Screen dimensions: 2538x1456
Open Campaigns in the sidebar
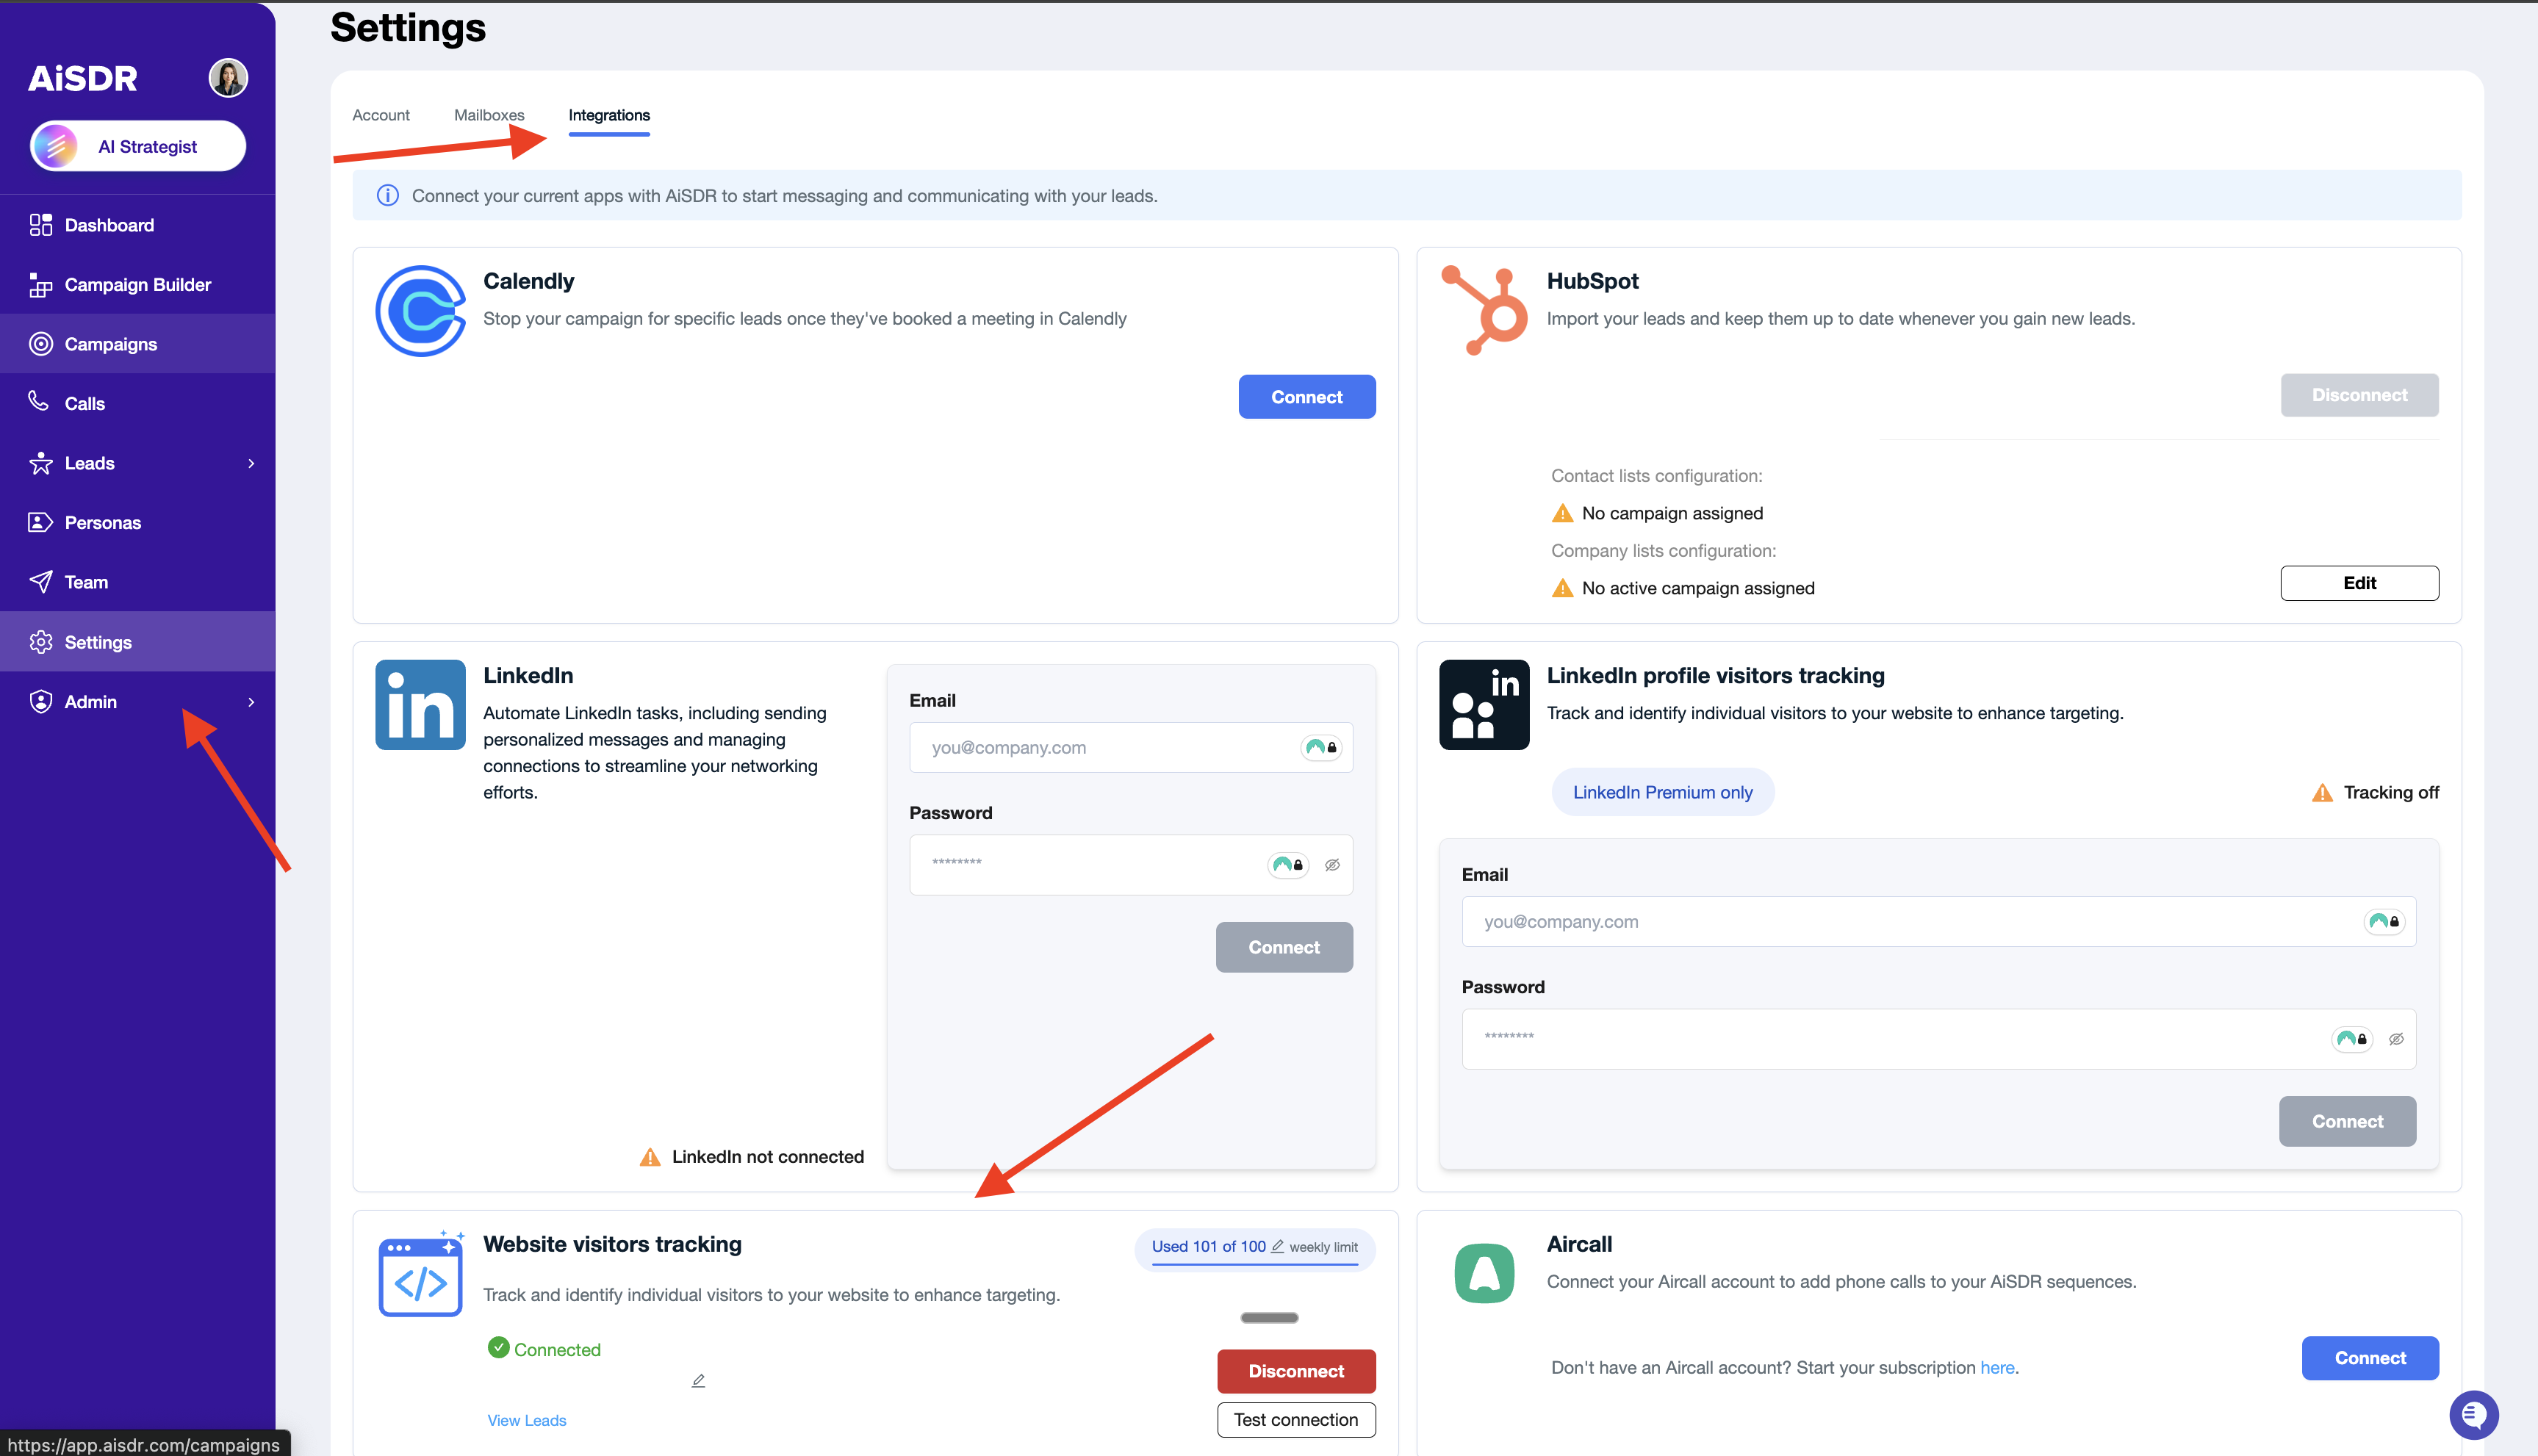(x=138, y=344)
